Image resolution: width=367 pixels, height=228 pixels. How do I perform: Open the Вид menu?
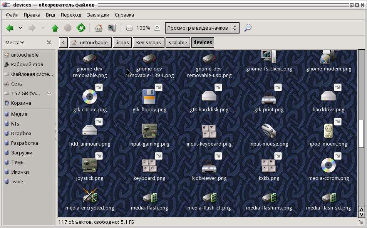coord(50,15)
